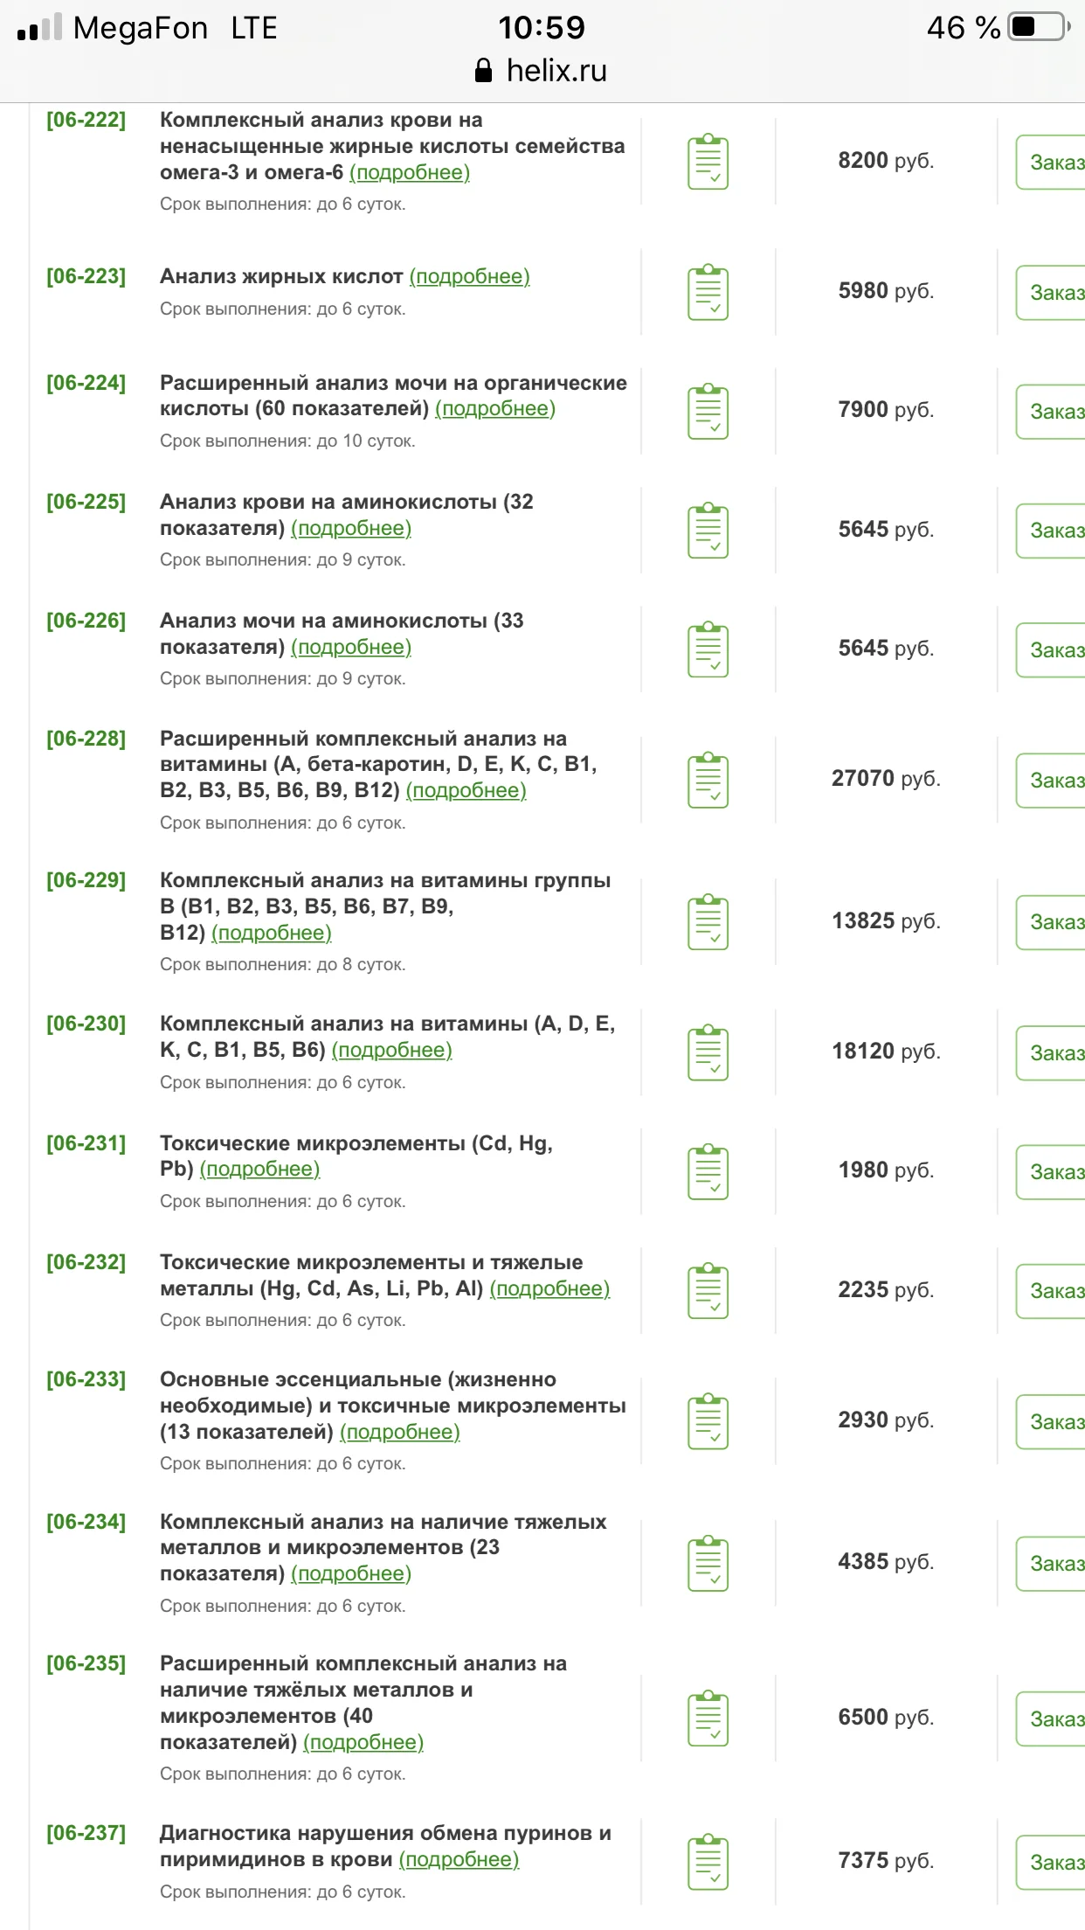
Task: Open clipboard icon for urine organic acids
Action: point(708,411)
